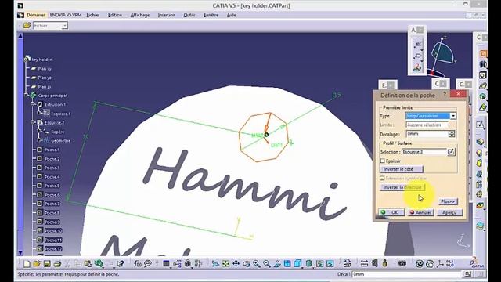
Task: Open the Formula f(x) tool
Action: pyautogui.click(x=138, y=264)
